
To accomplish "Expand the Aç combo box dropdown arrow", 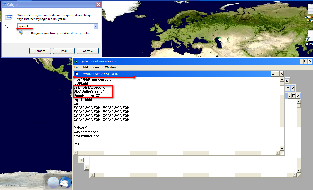I will click(96, 26).
